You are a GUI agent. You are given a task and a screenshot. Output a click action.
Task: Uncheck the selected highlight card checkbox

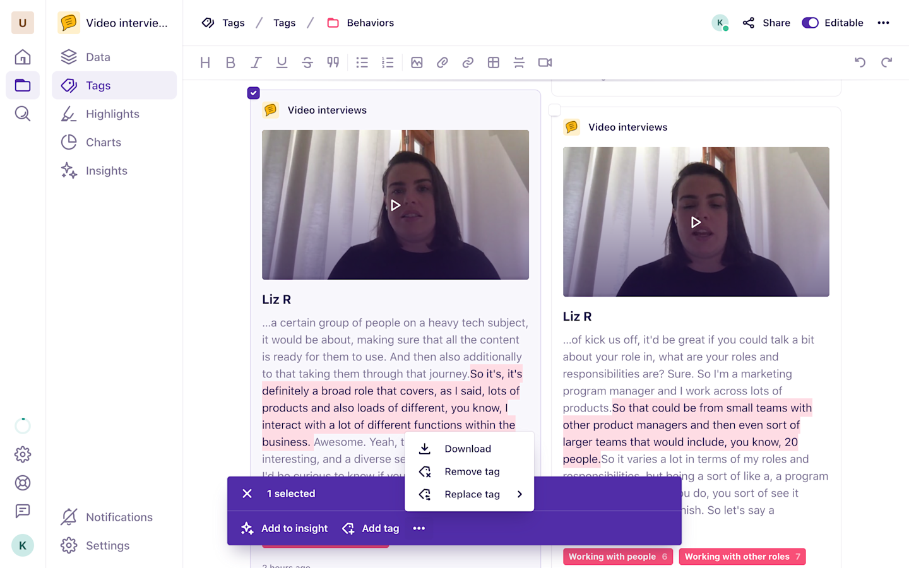coord(253,93)
